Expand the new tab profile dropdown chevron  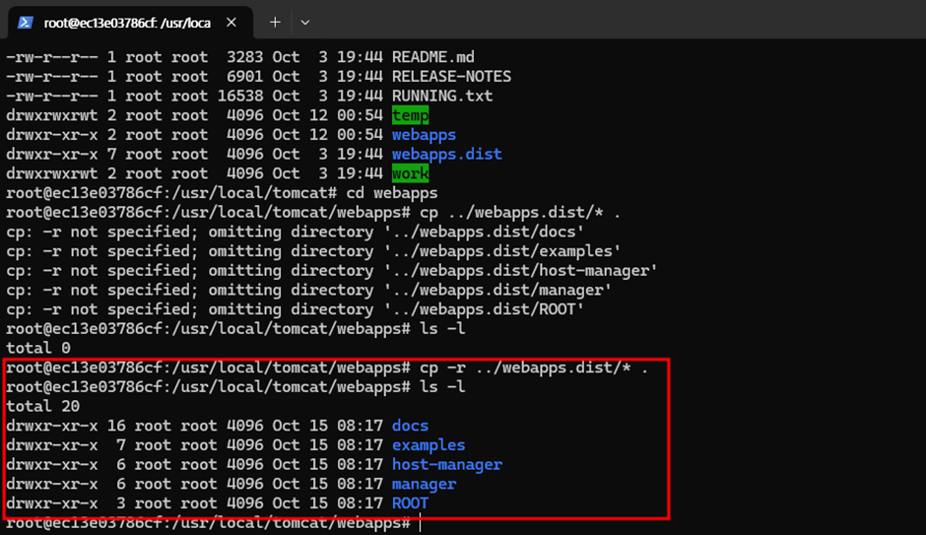[x=304, y=23]
